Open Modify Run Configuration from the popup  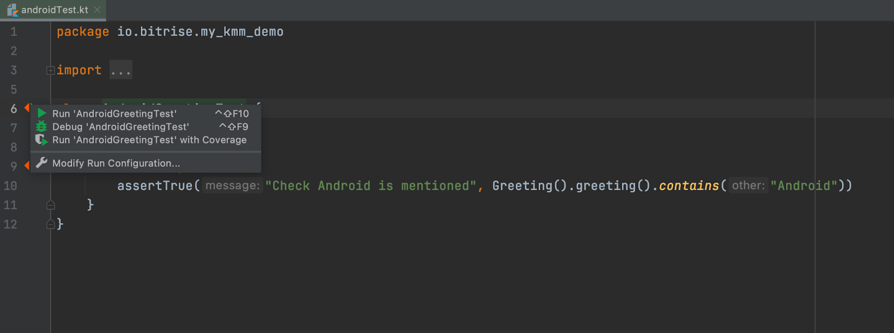[x=116, y=163]
